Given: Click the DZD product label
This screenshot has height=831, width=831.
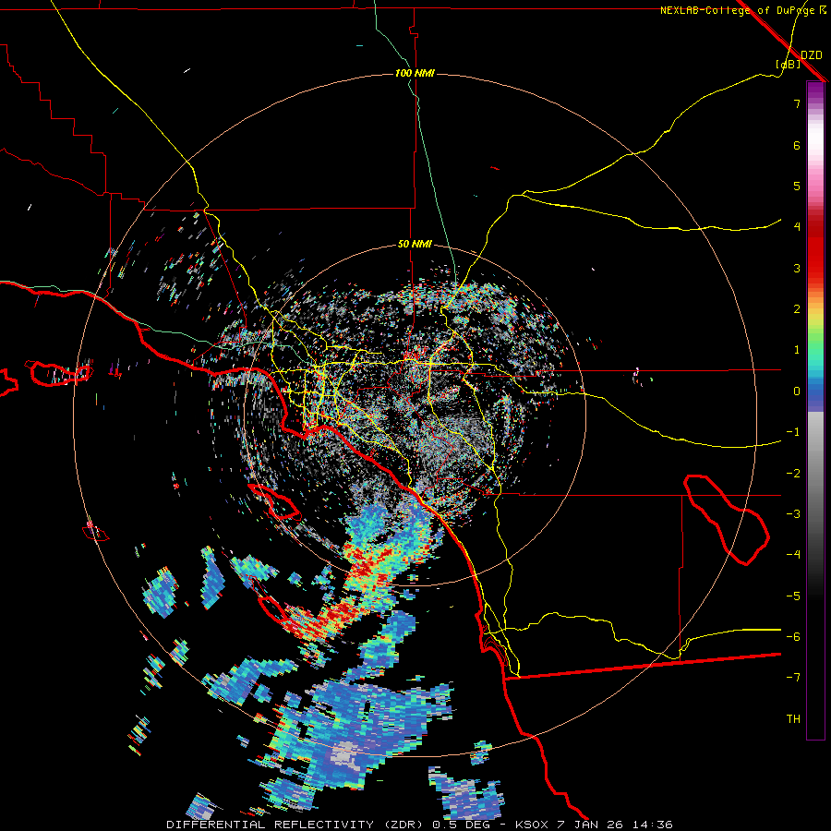Looking at the screenshot, I should (x=812, y=55).
